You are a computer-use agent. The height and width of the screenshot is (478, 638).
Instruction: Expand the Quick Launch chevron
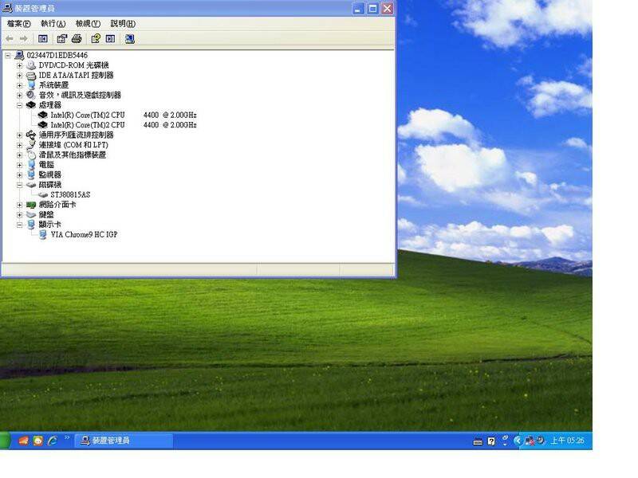[x=67, y=437]
